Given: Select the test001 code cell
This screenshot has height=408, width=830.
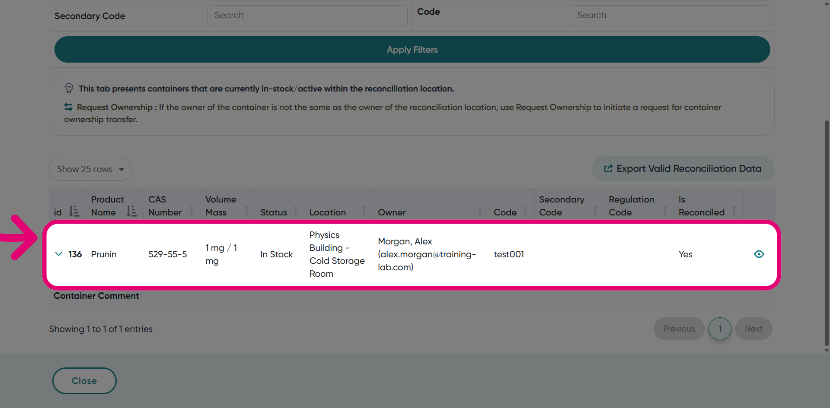Looking at the screenshot, I should point(509,254).
